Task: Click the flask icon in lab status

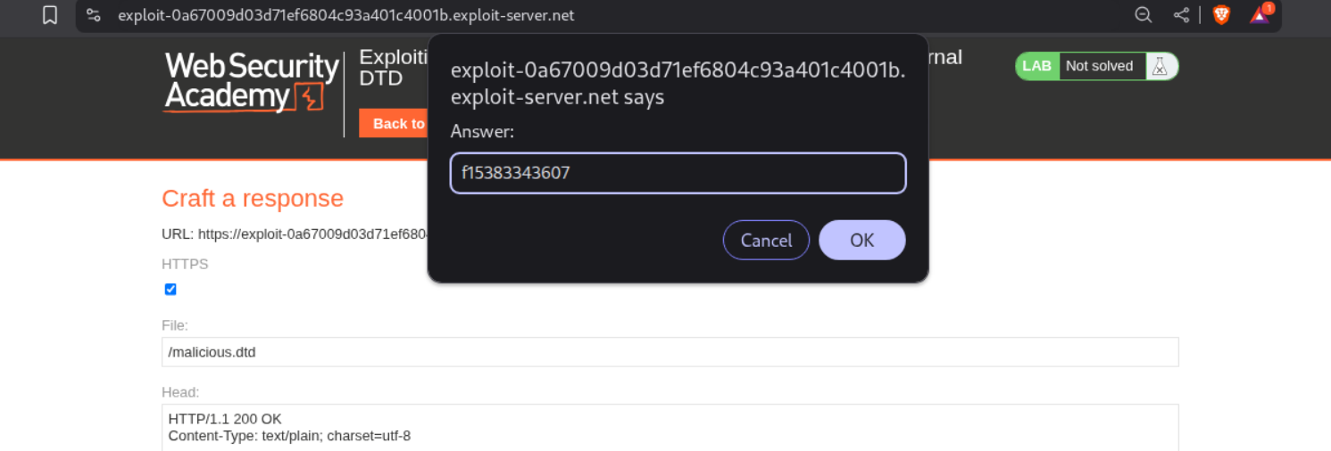Action: pos(1160,66)
